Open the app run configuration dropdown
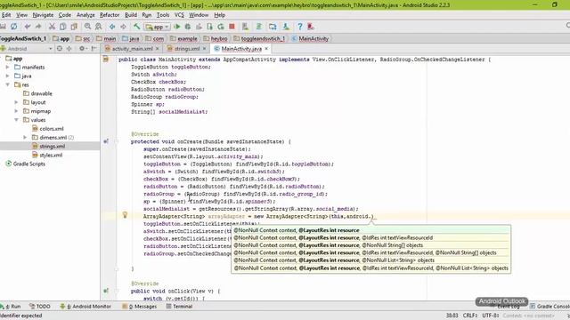The height and width of the screenshot is (320, 570). coord(157,27)
